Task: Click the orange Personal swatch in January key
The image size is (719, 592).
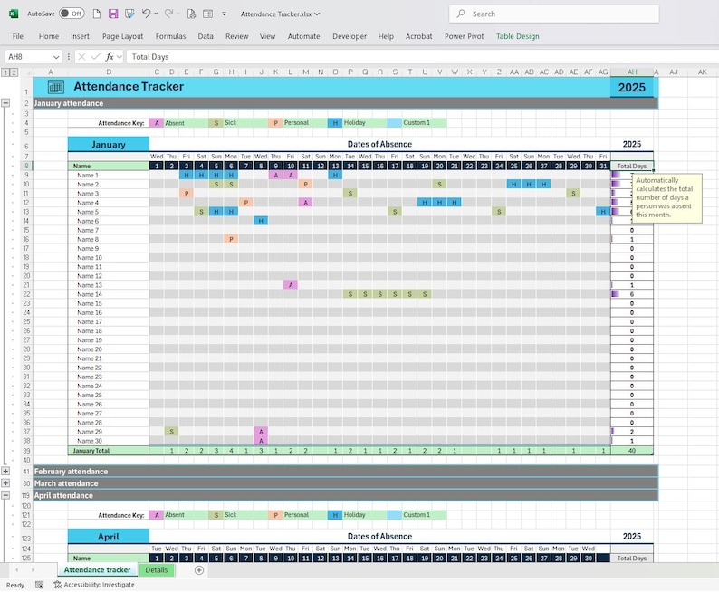Action: [x=275, y=123]
